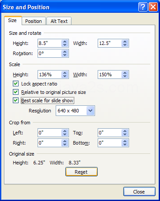160x201 pixels.
Task: Click the size Height field showing 8.5"
Action: pyautogui.click(x=50, y=43)
